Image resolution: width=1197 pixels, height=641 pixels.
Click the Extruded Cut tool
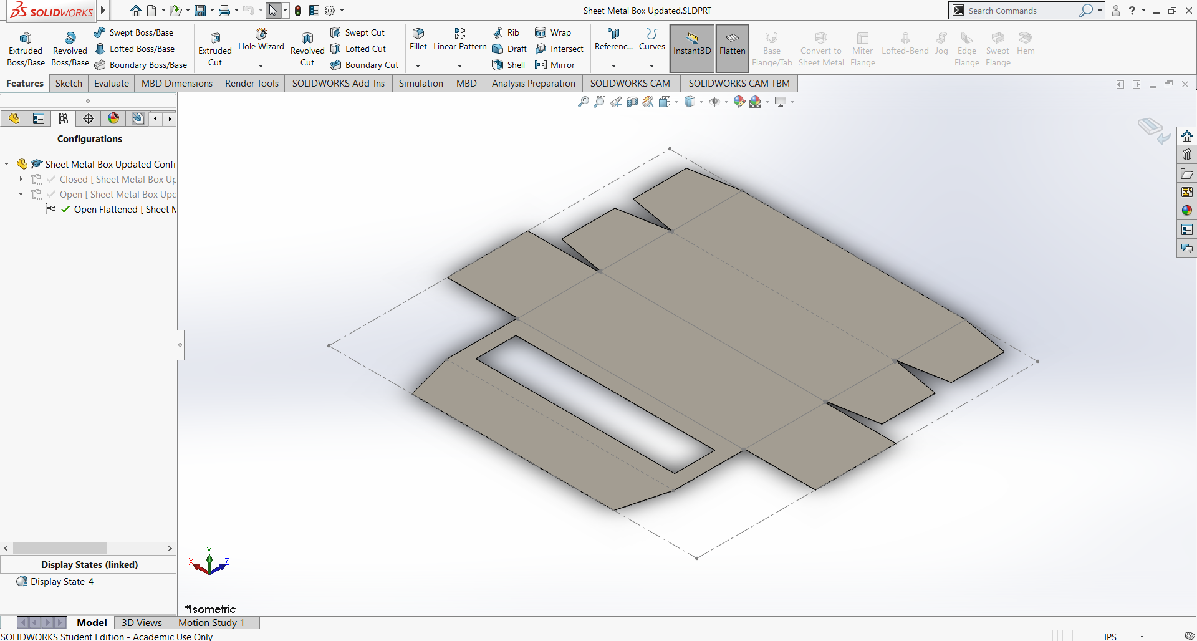(x=215, y=49)
